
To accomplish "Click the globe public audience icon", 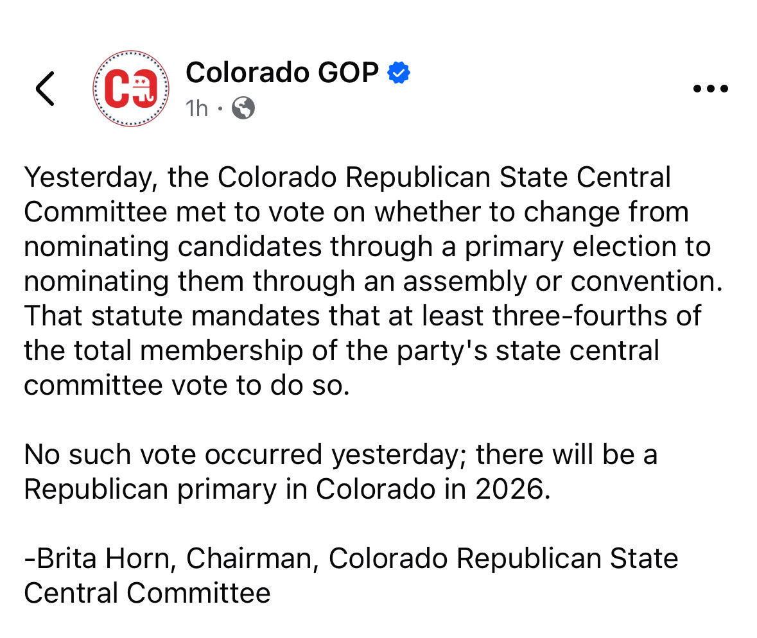I will point(243,108).
